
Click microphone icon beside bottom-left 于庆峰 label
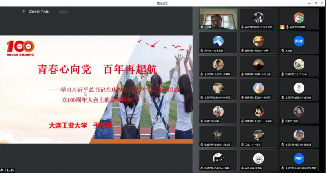(x=2, y=170)
